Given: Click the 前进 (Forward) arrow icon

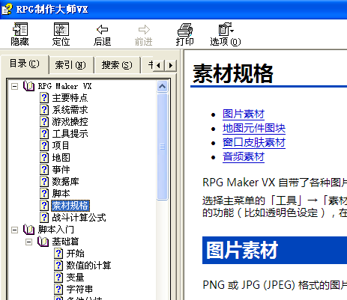Looking at the screenshot, I should [144, 29].
